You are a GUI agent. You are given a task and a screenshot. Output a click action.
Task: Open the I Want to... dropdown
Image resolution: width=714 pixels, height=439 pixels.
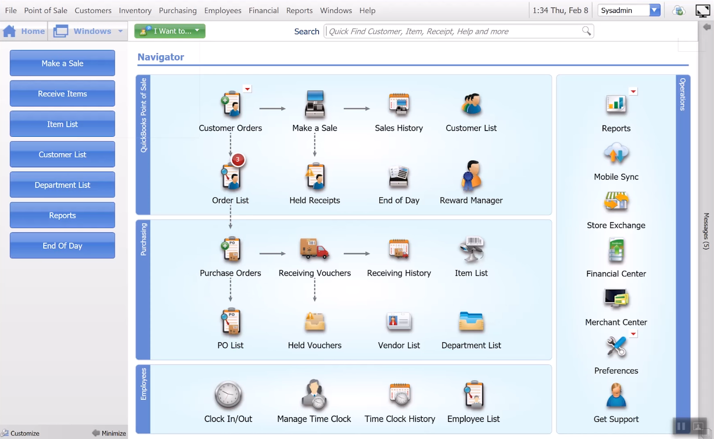coord(170,31)
